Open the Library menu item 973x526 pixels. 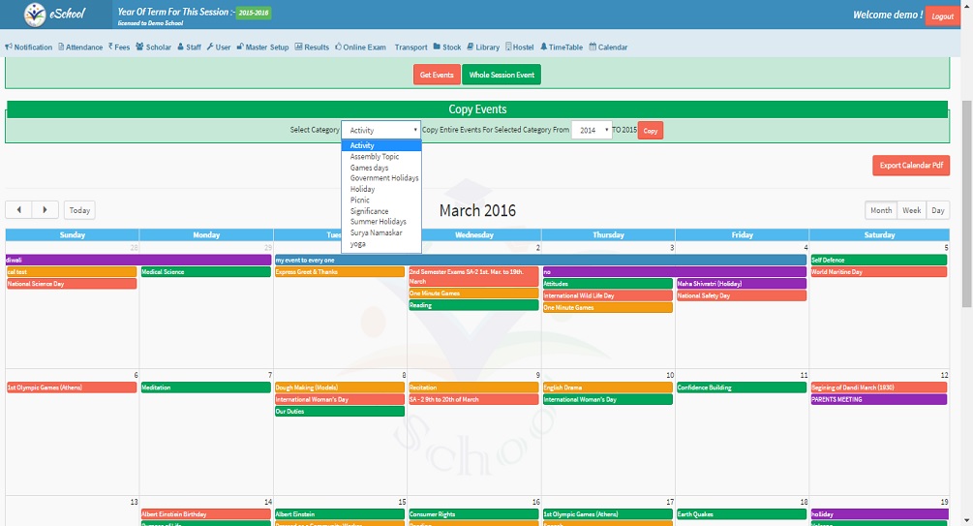(x=483, y=46)
